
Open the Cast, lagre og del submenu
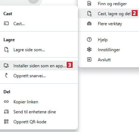(108, 13)
